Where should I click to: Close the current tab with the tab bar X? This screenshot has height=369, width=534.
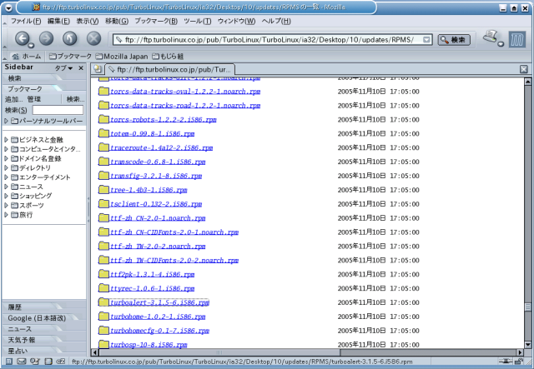pos(524,69)
